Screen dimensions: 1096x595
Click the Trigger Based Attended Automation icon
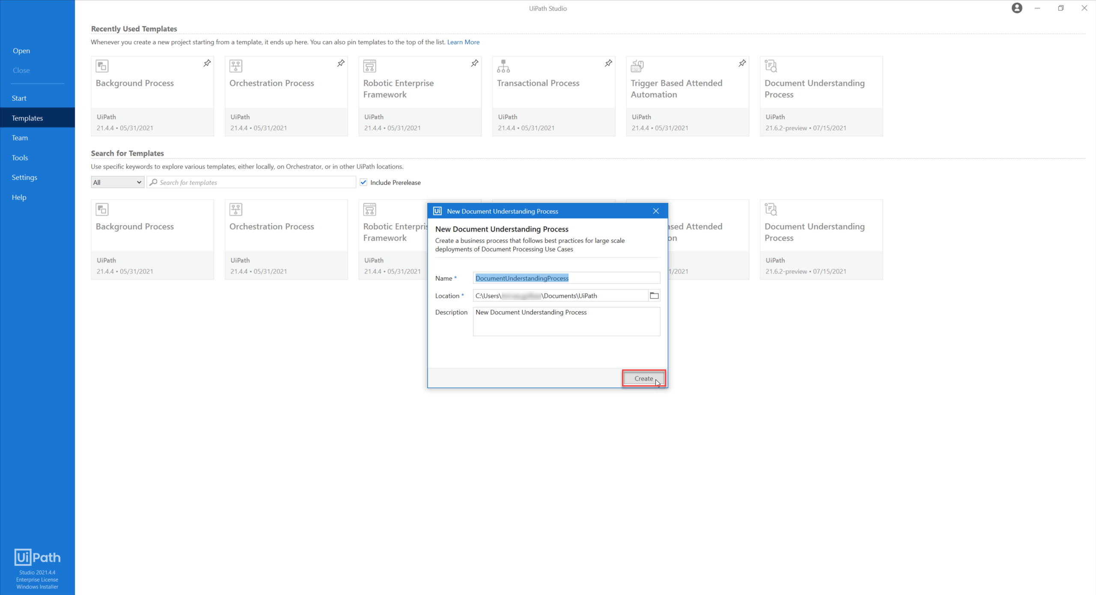pyautogui.click(x=637, y=66)
